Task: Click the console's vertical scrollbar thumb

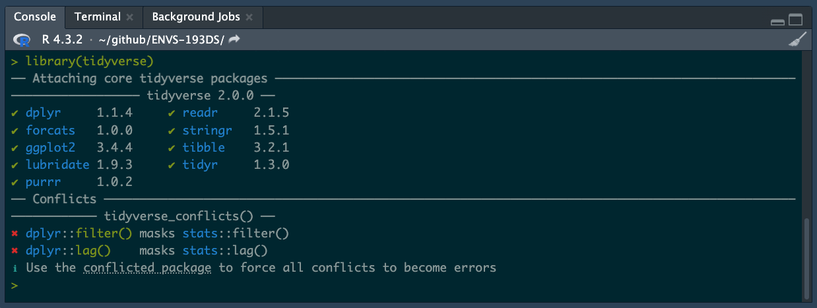Action: pyautogui.click(x=806, y=257)
